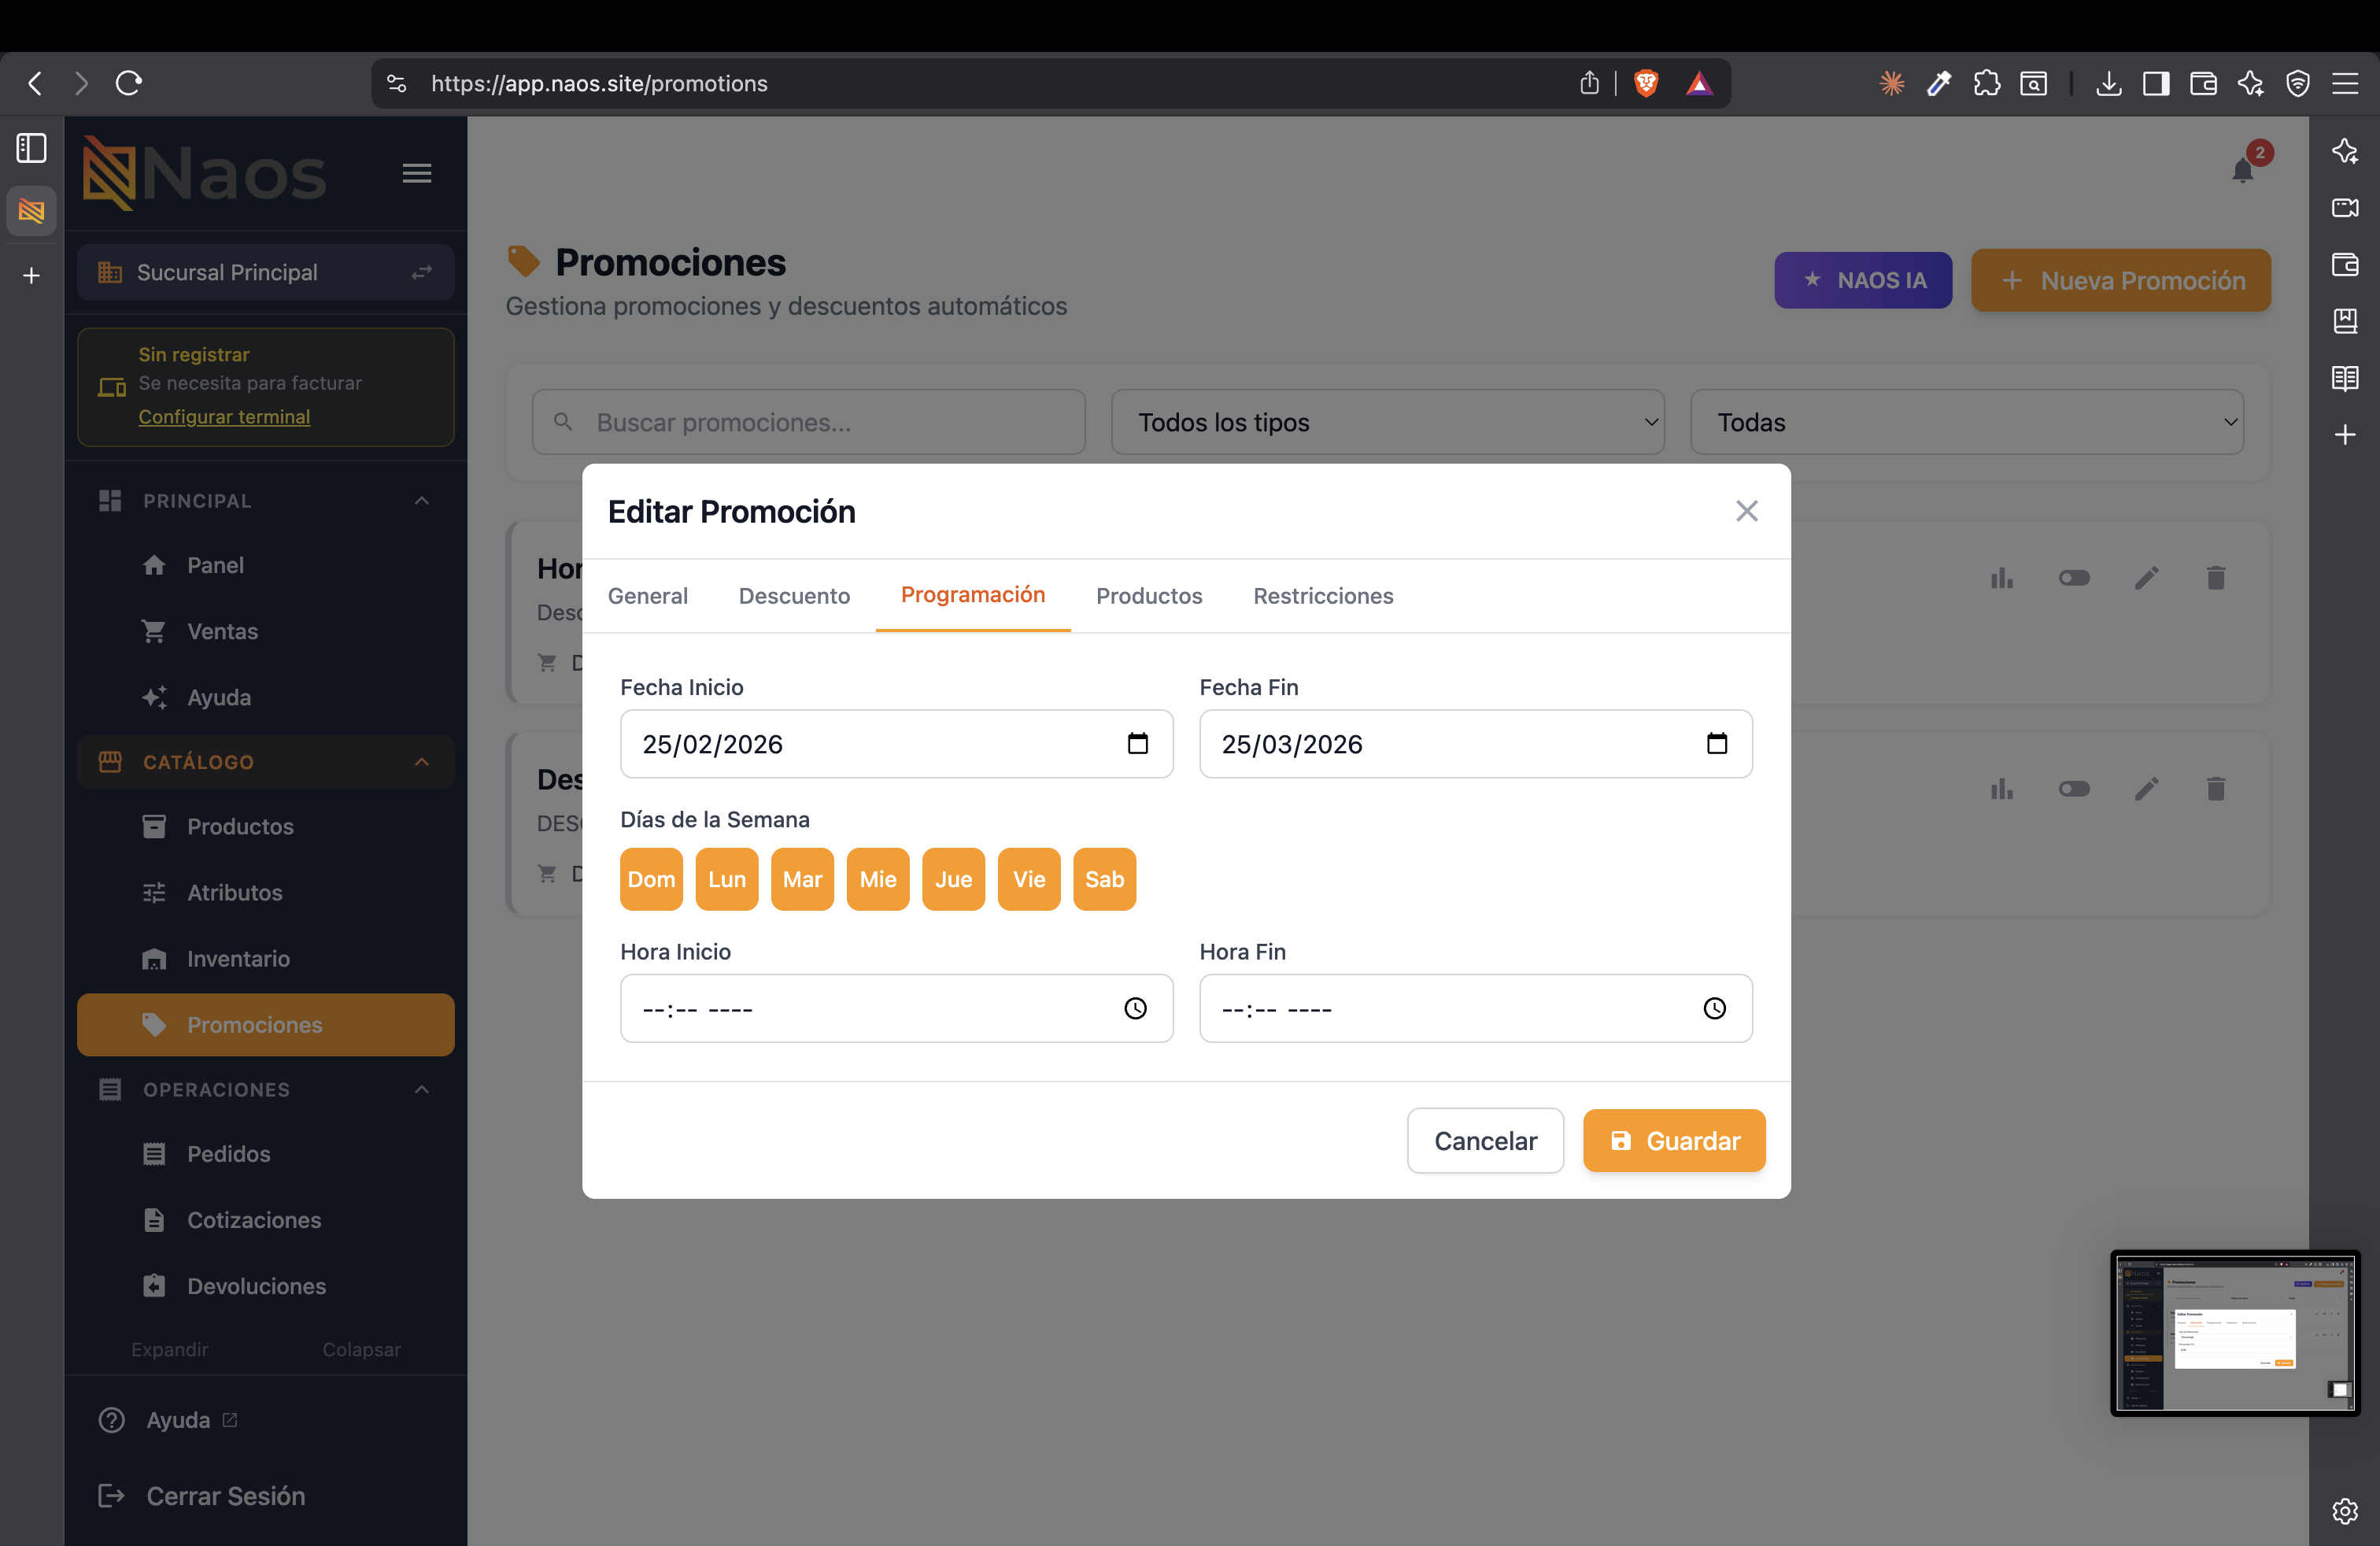2380x1546 pixels.
Task: Delete the second promotion with trash icon
Action: pyautogui.click(x=2216, y=789)
